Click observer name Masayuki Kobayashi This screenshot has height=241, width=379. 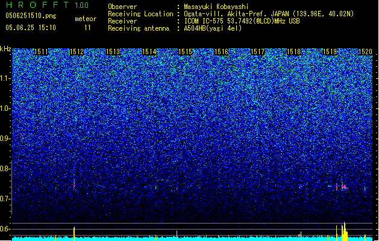pyautogui.click(x=216, y=7)
